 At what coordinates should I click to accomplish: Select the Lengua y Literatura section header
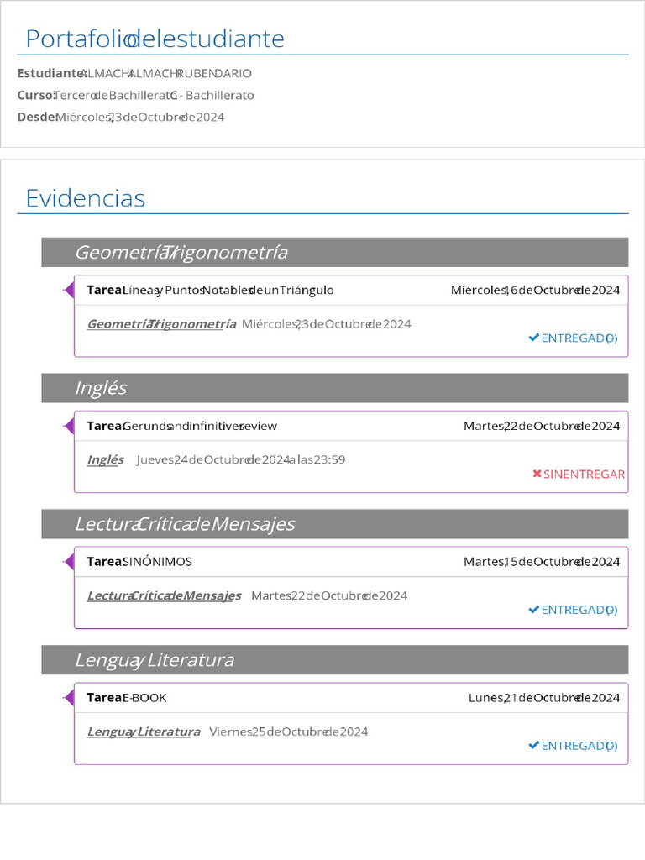click(335, 660)
